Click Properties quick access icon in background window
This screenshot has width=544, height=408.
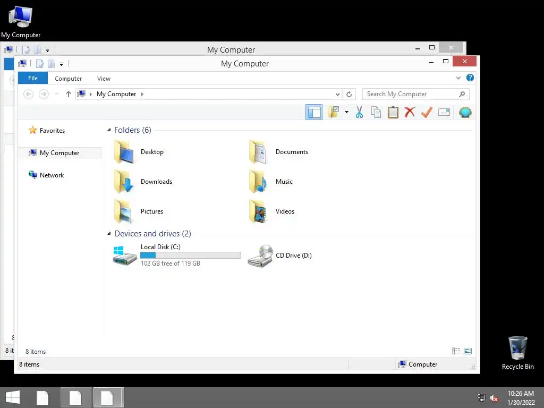[x=26, y=50]
